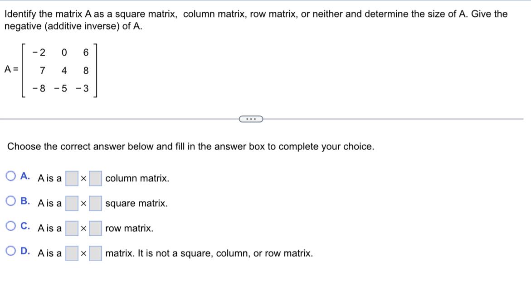Click the second answer box in choice D
Viewport: 531px width, 300px height.
click(x=95, y=252)
